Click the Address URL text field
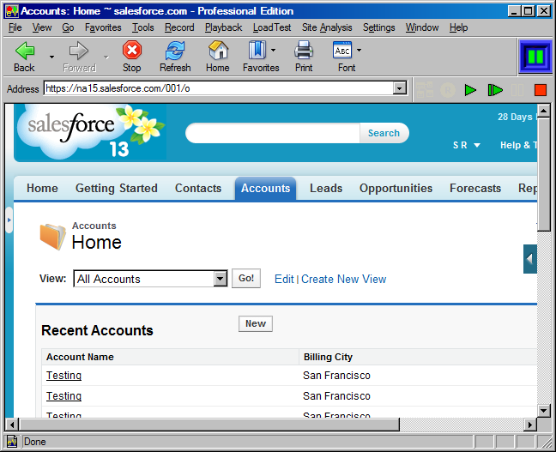The width and height of the screenshot is (556, 452). tap(219, 88)
